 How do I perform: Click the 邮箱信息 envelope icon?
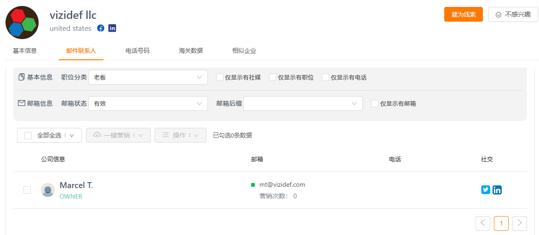pos(21,103)
